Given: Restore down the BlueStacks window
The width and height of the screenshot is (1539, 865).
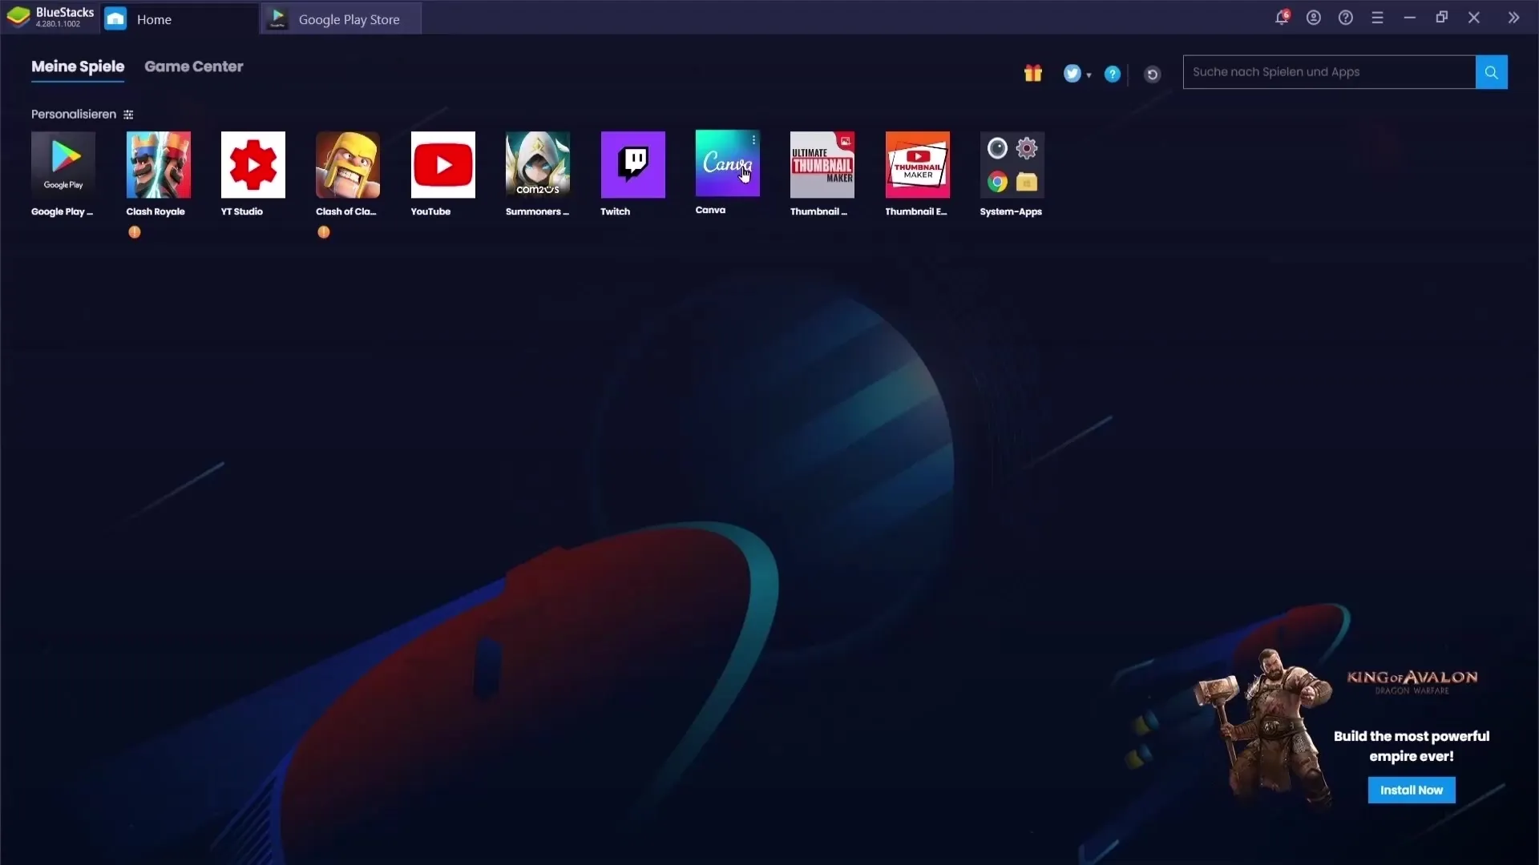Looking at the screenshot, I should coord(1442,18).
